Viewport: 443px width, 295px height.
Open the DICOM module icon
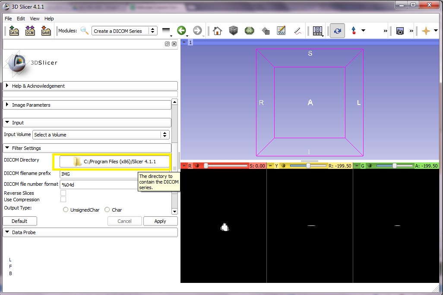[30, 31]
